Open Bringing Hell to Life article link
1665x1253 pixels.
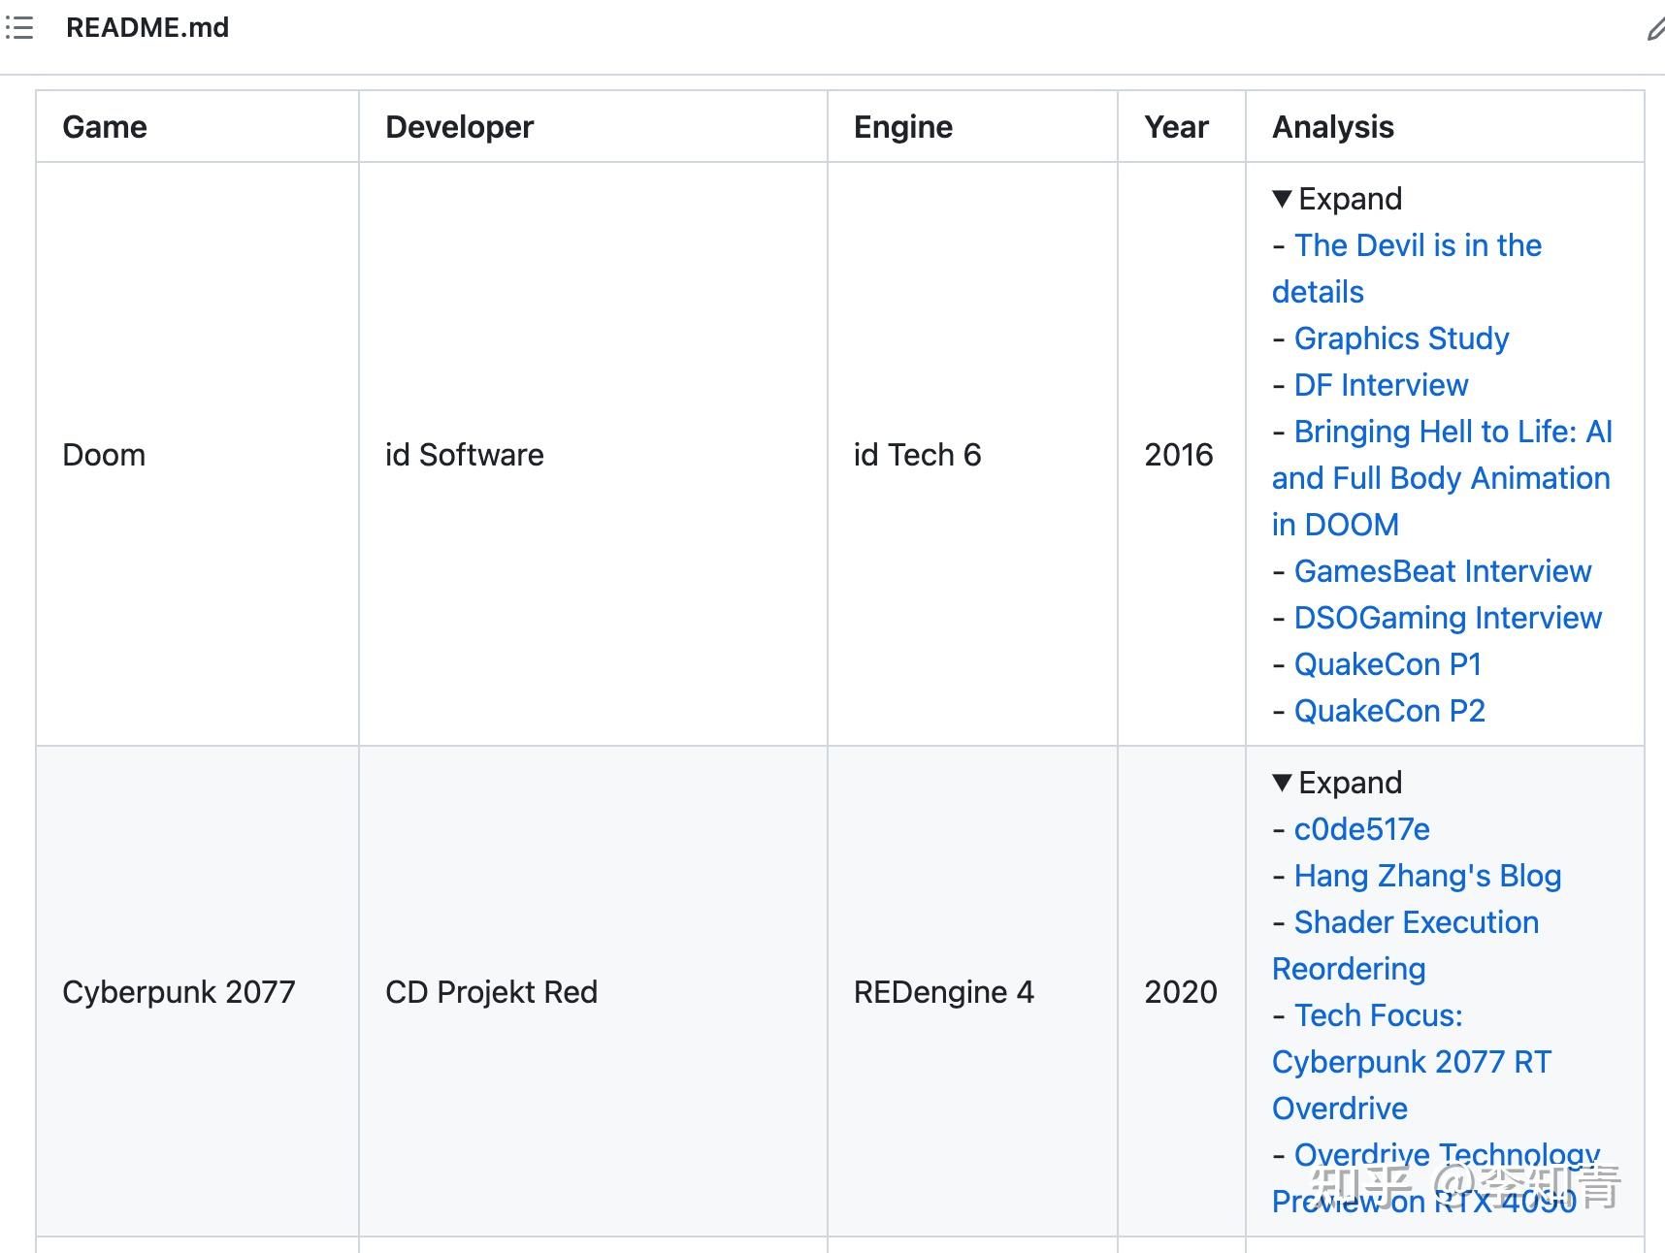click(1453, 432)
